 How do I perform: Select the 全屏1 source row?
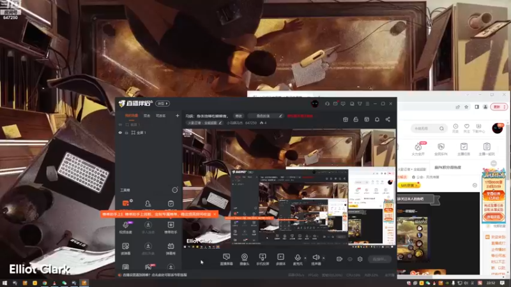148,133
